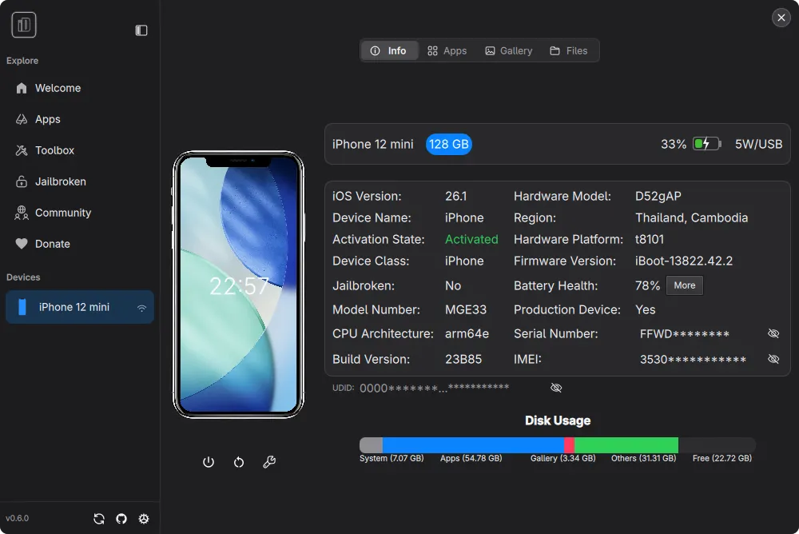Go to Apps in sidebar
This screenshot has width=799, height=534.
click(x=79, y=119)
